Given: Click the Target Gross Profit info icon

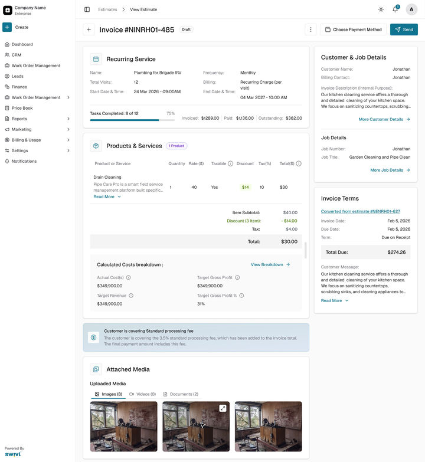Looking at the screenshot, I should point(237,277).
